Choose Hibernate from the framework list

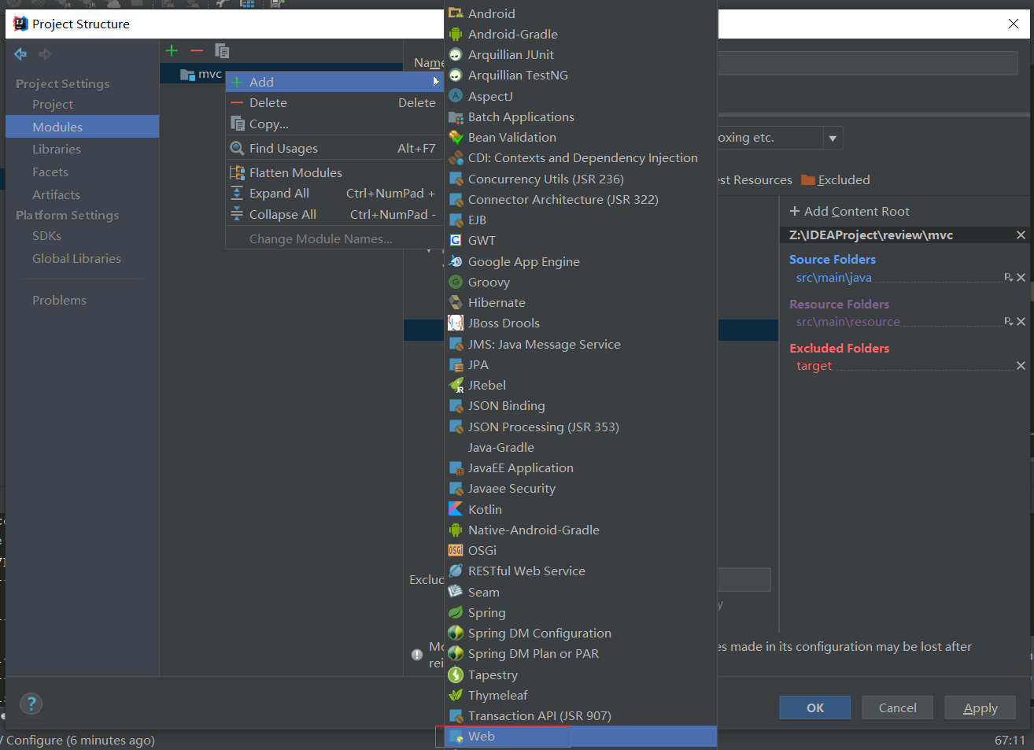click(x=581, y=302)
